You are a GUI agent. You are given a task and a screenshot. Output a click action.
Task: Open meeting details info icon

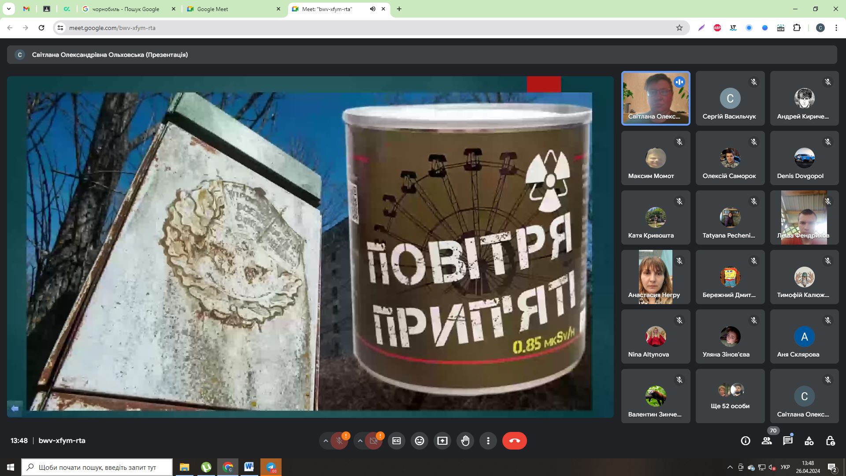pyautogui.click(x=746, y=441)
